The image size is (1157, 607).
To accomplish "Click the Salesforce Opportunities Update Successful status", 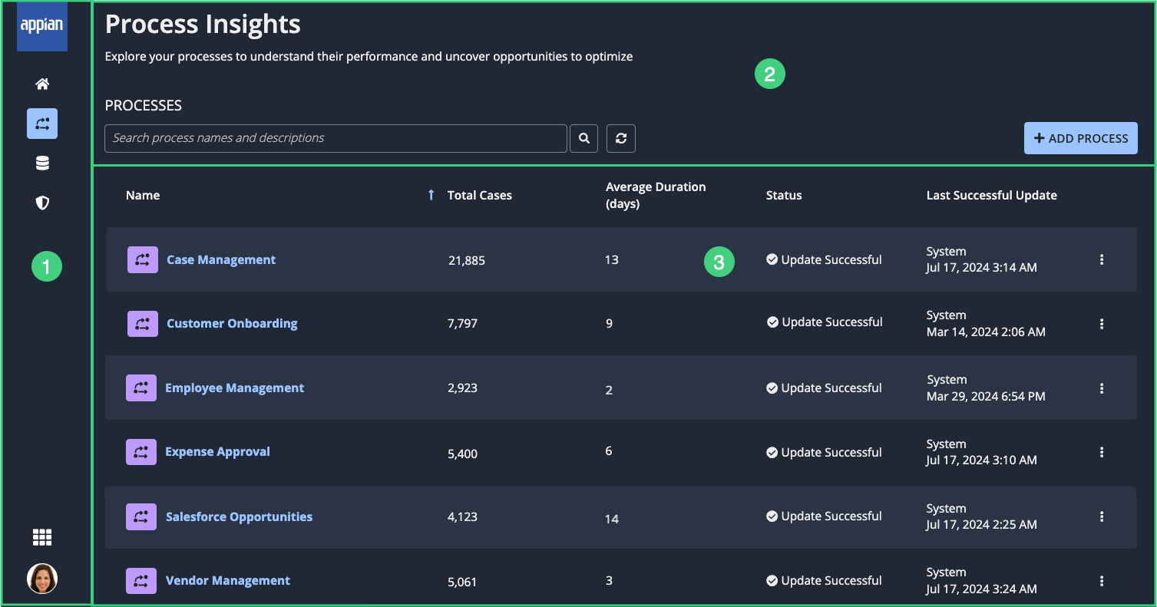I will 824,516.
